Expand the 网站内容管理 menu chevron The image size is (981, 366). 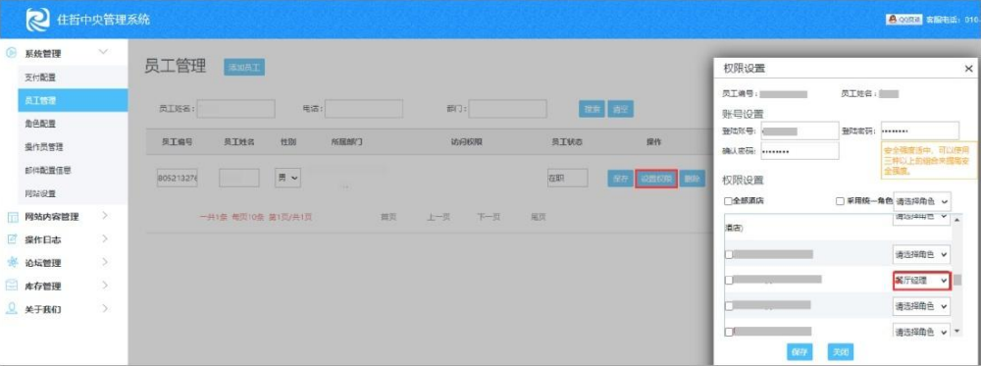coord(105,217)
